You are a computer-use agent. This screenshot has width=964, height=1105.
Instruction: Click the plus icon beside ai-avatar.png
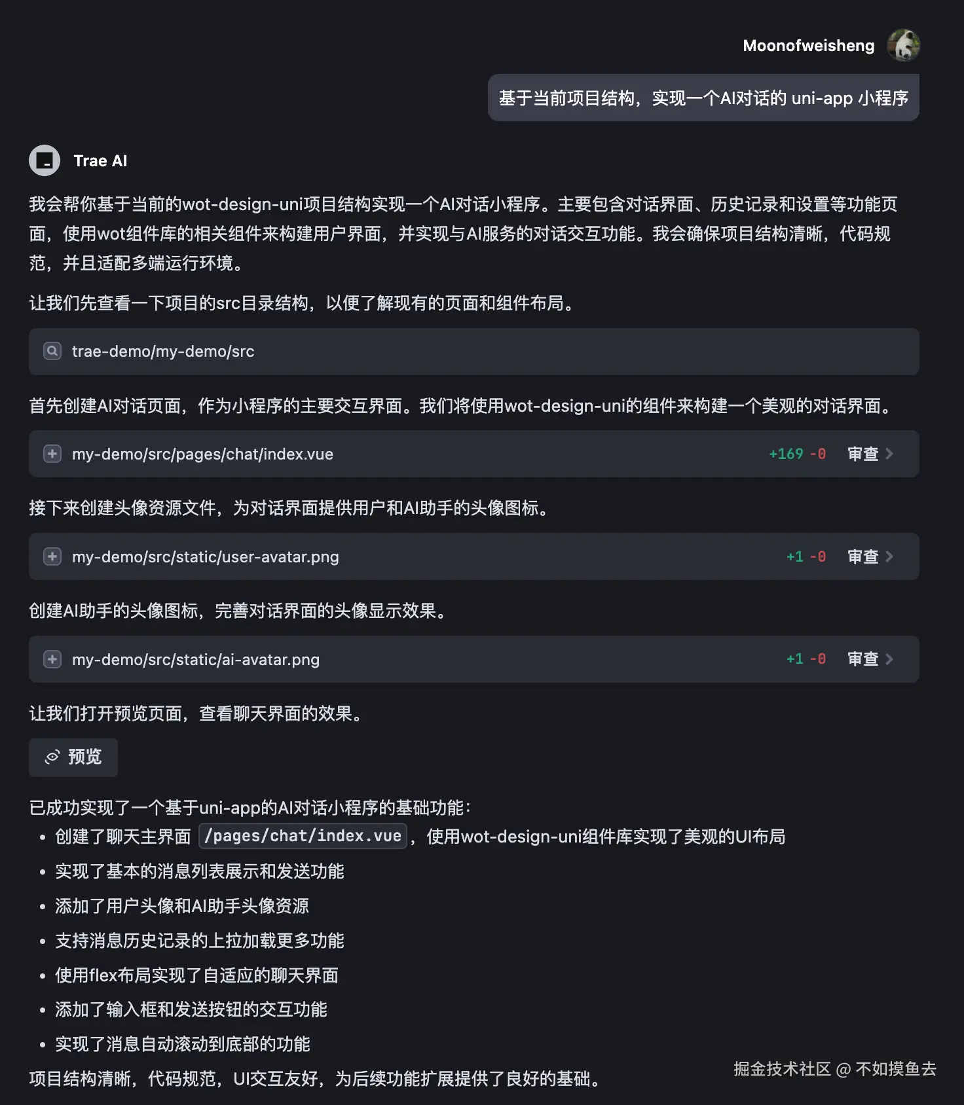(x=52, y=659)
